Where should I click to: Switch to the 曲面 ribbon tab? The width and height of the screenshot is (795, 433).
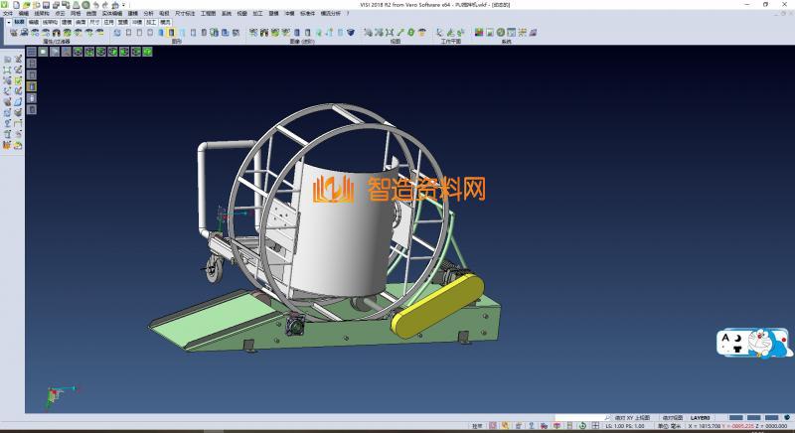80,21
